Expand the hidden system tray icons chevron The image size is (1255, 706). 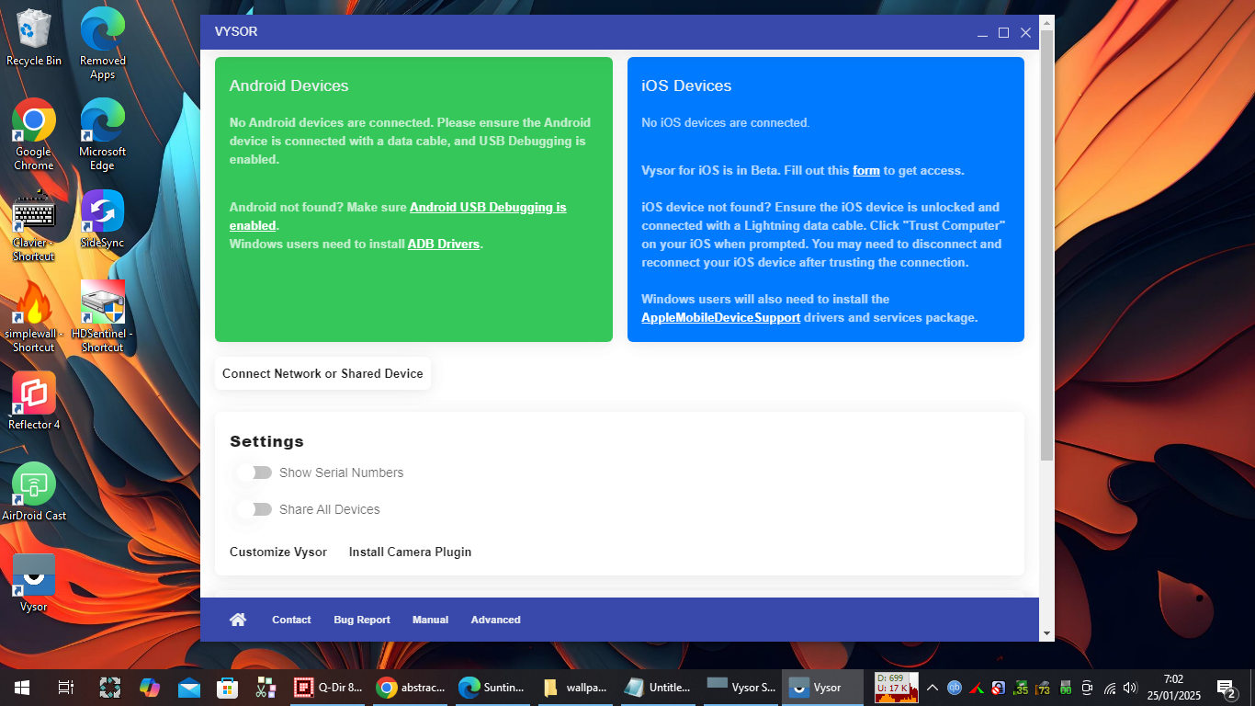coord(933,688)
